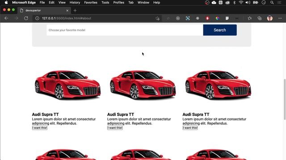Select the devsuperior browser tab

pyautogui.click(x=44, y=11)
